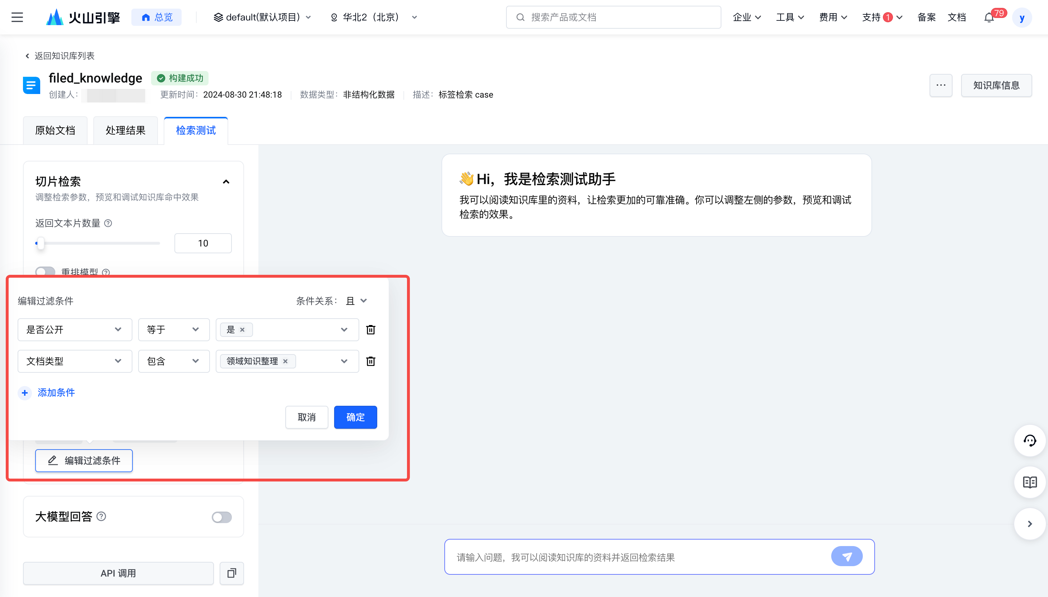This screenshot has height=597, width=1048.
Task: Click the plus icon to add a condition
Action: click(25, 393)
